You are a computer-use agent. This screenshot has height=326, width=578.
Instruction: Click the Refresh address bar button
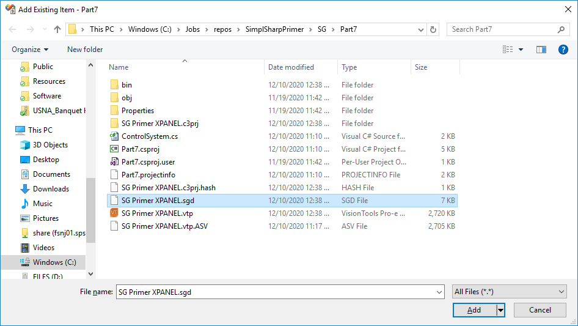[433, 29]
